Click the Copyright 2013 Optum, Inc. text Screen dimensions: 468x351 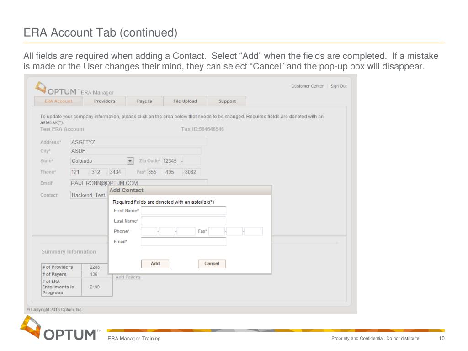coord(54,310)
